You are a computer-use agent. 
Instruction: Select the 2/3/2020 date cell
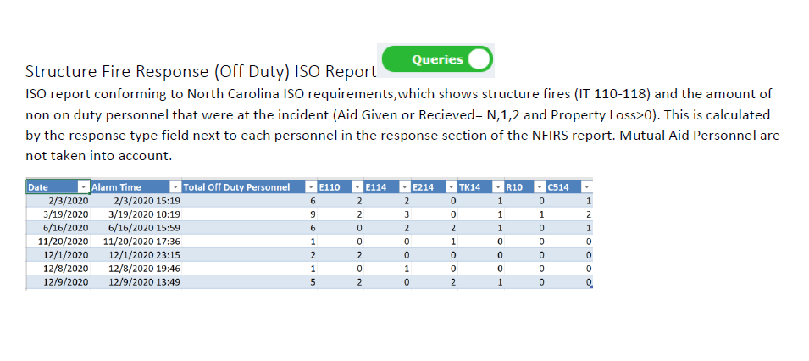(58, 200)
